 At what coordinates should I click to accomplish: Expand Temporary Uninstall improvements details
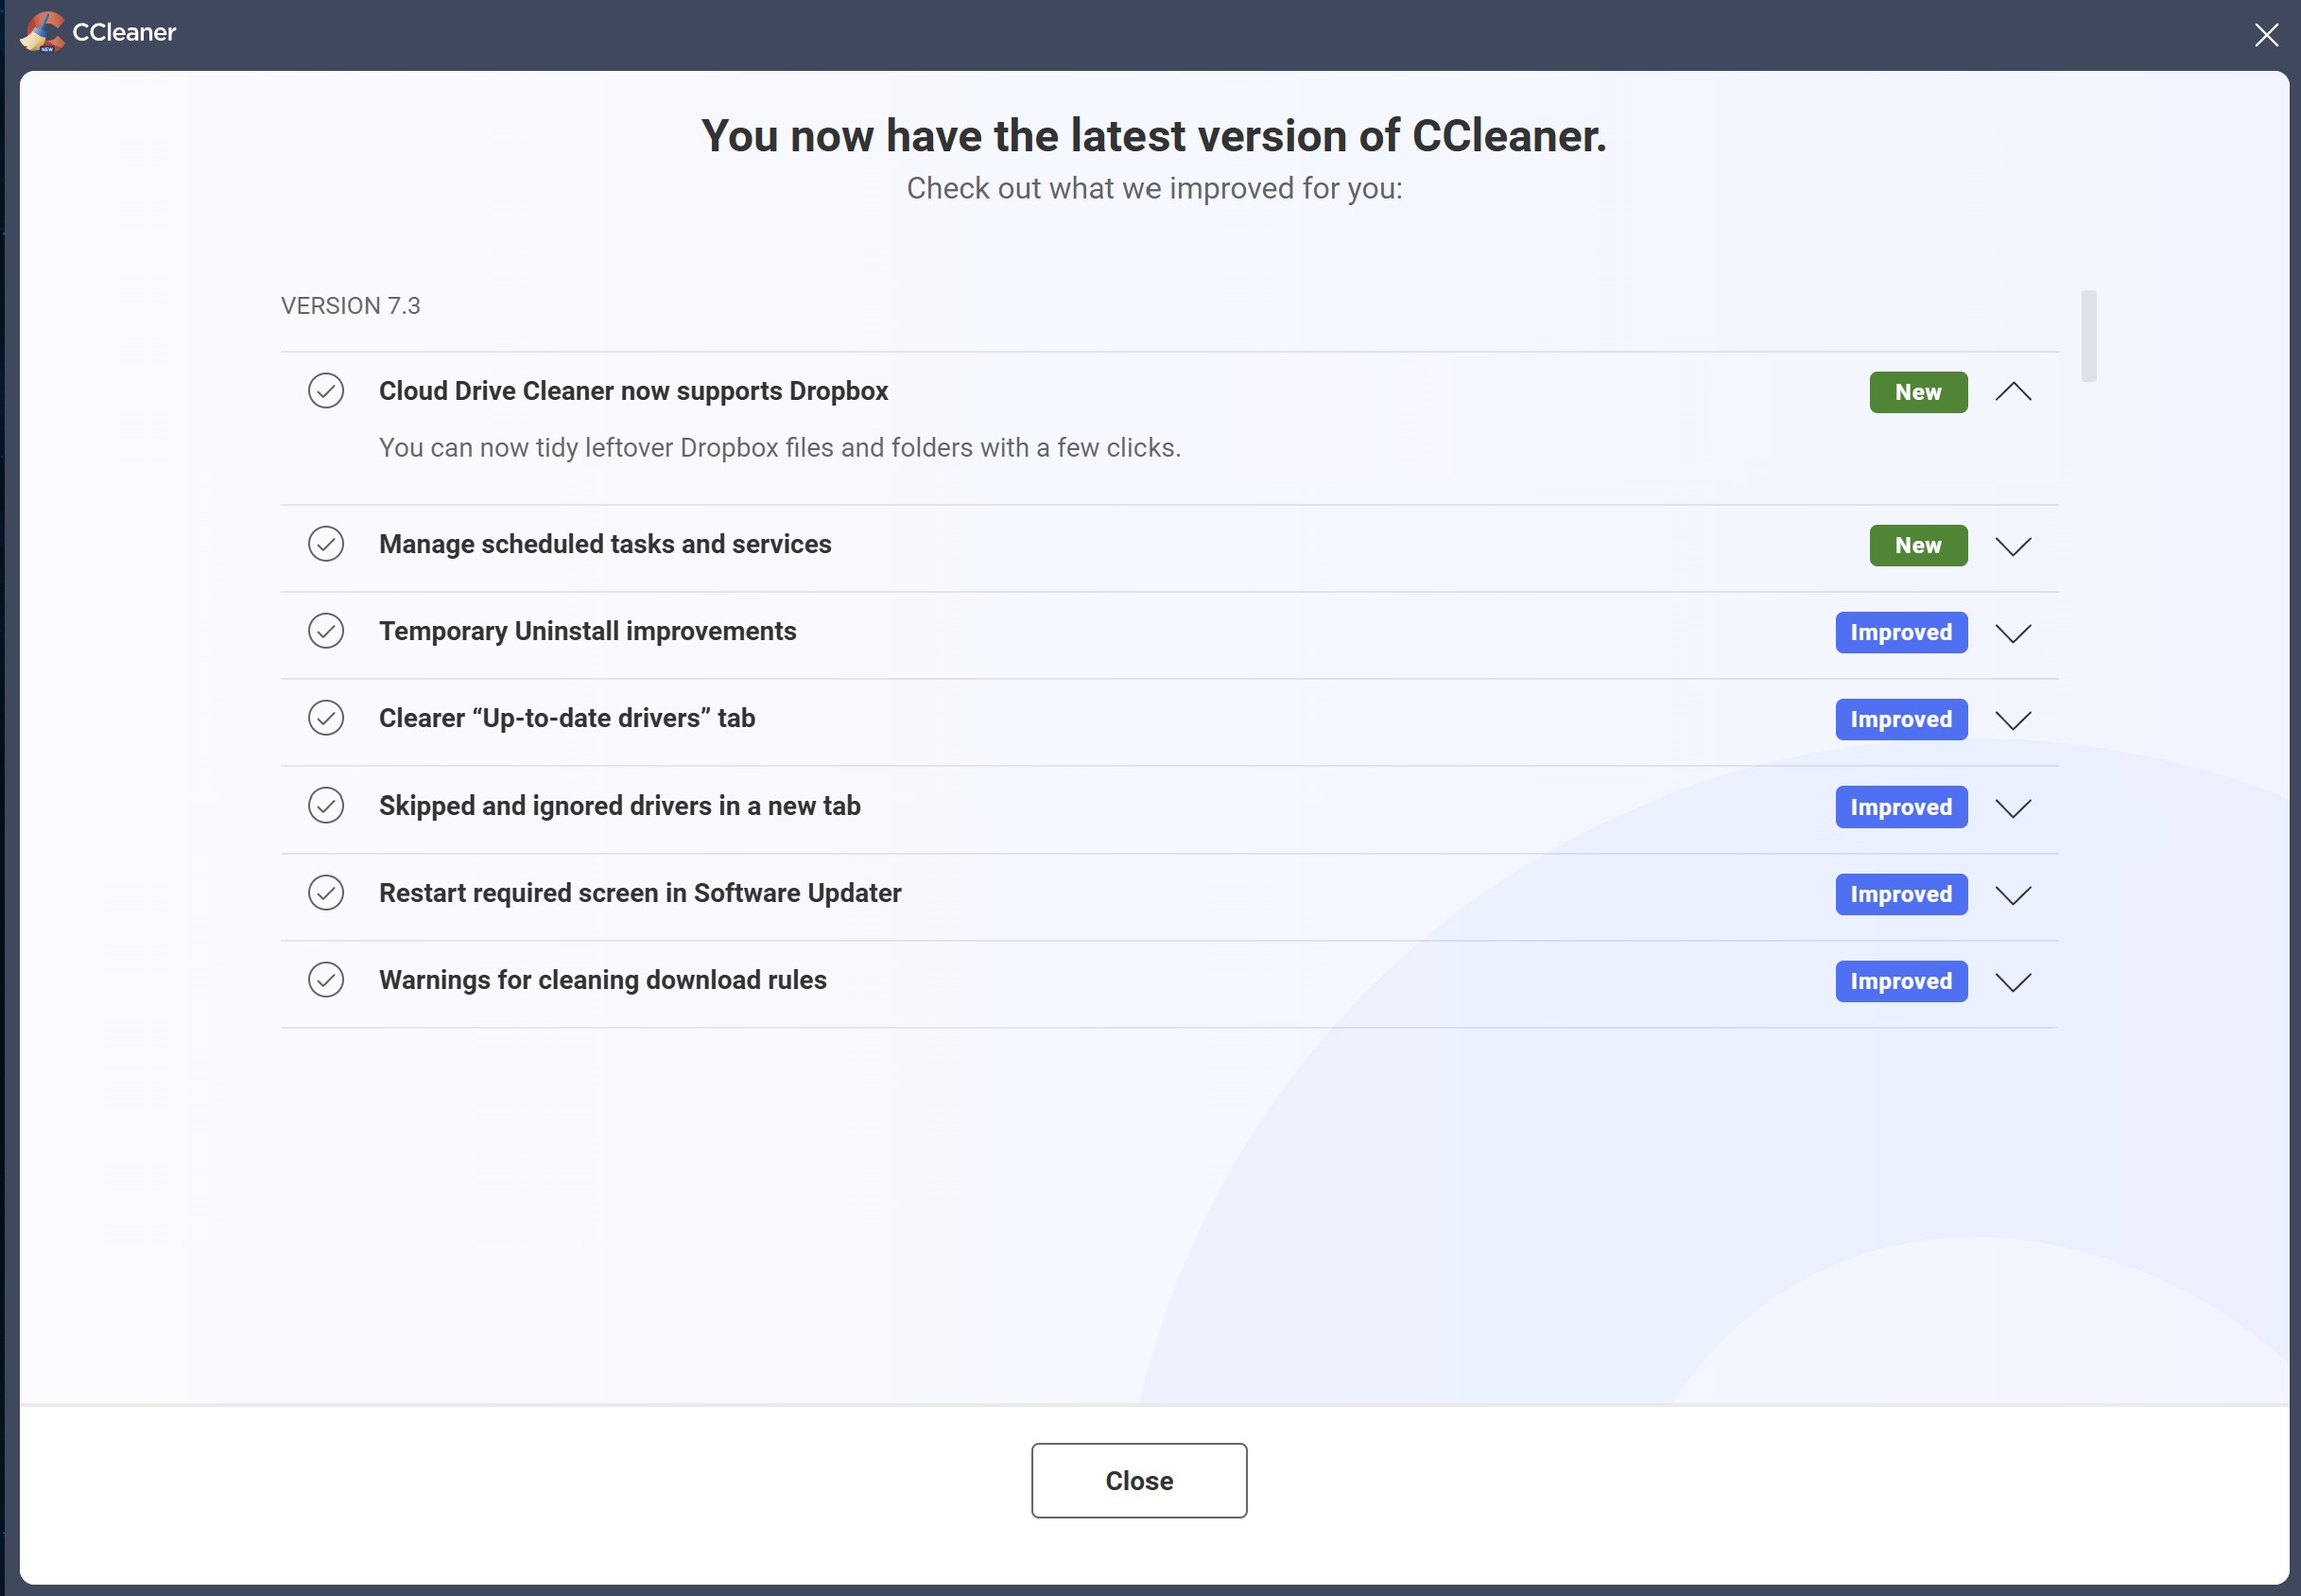click(x=2013, y=633)
